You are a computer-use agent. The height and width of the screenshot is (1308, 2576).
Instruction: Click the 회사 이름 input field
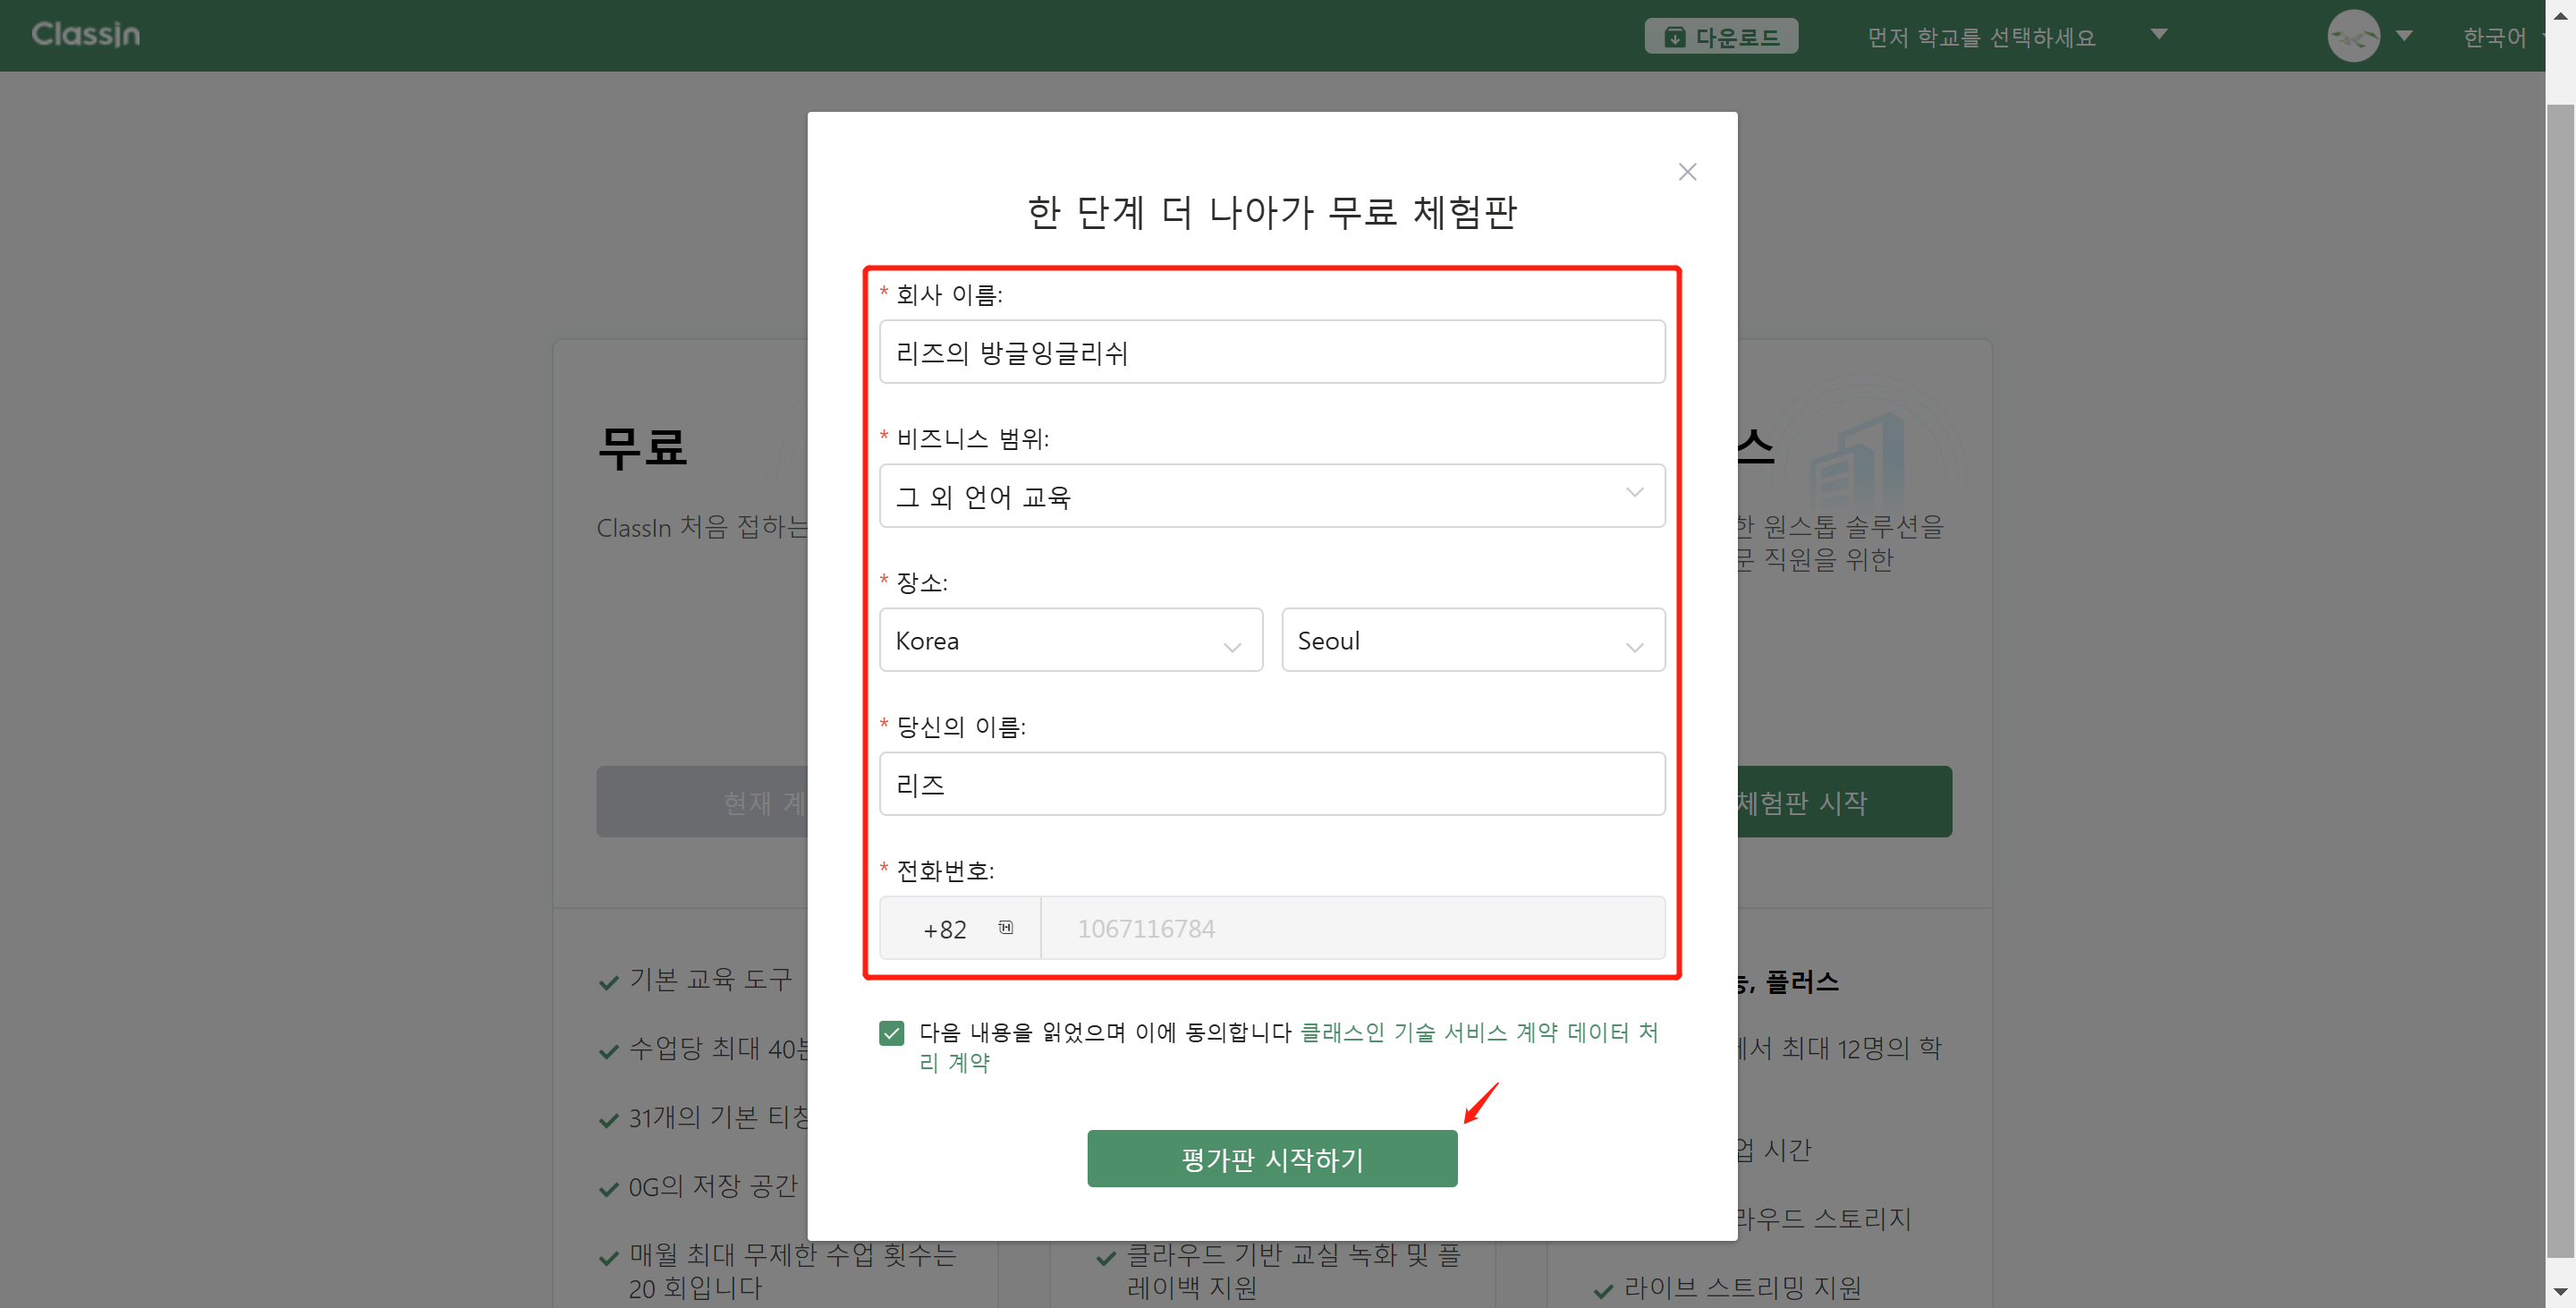tap(1272, 352)
